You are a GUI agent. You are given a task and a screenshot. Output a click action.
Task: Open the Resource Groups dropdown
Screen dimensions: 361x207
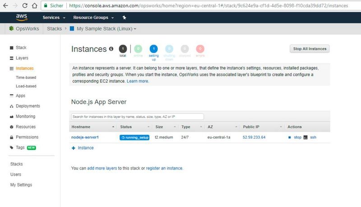93,18
